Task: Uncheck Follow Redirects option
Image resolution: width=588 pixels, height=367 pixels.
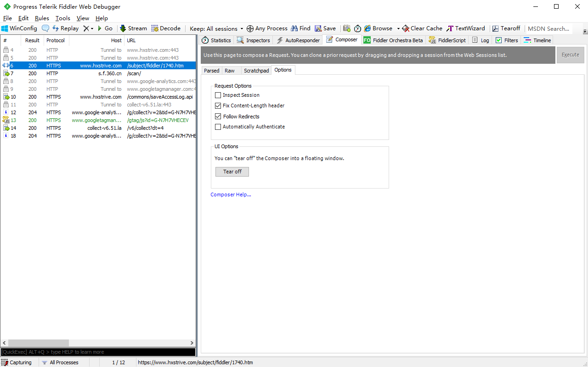Action: tap(218, 117)
